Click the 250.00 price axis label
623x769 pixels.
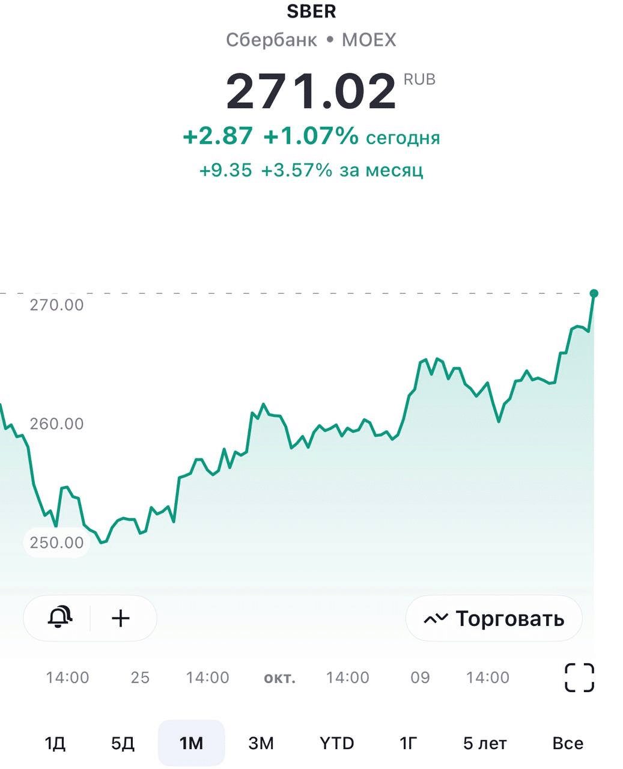click(x=56, y=543)
